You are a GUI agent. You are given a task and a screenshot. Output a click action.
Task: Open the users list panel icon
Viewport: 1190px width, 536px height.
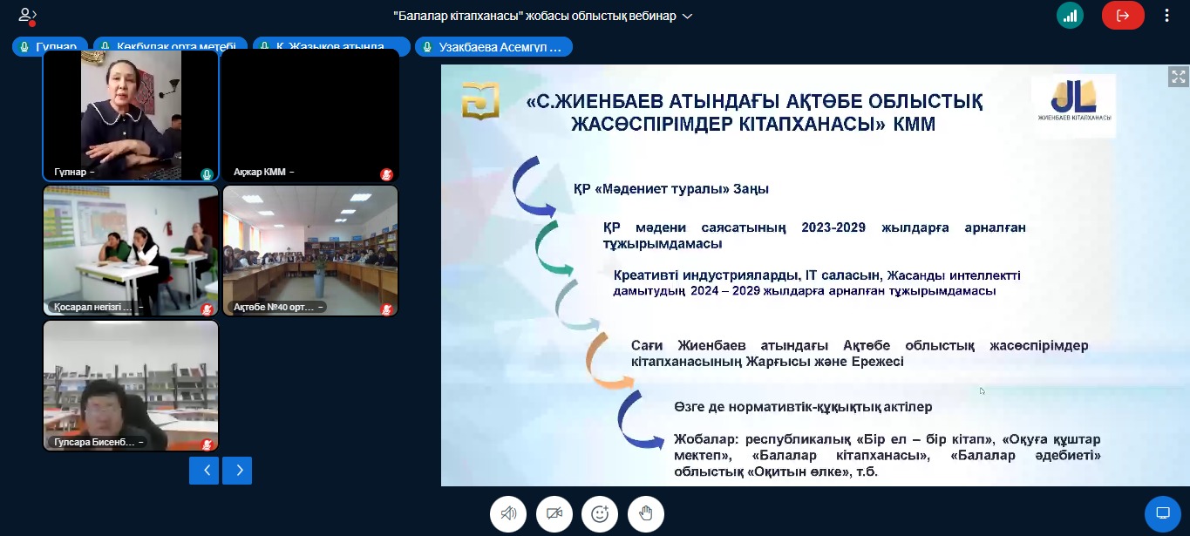(27, 15)
